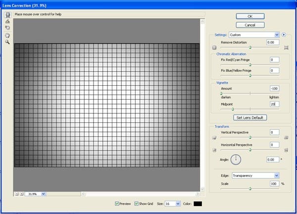Toggle the Show Grid checkbox
297x214 pixels.
136,204
